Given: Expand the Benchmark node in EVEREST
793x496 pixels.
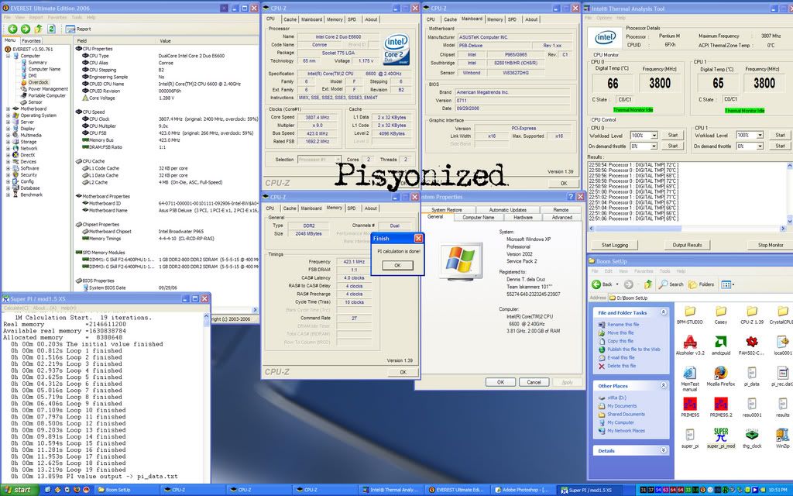Looking at the screenshot, I should pos(8,195).
